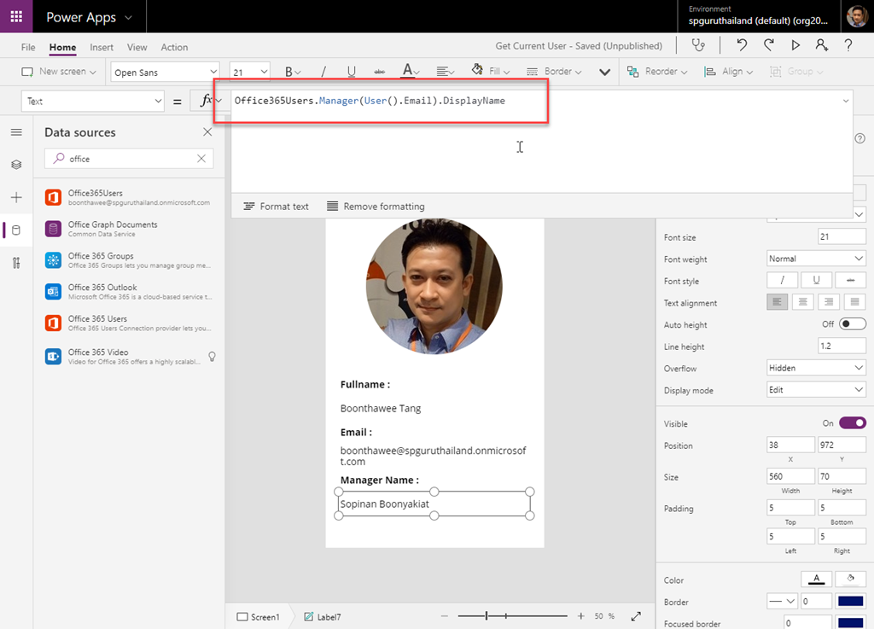Click Format text button
Screen dimensions: 874x629
pyautogui.click(x=276, y=207)
